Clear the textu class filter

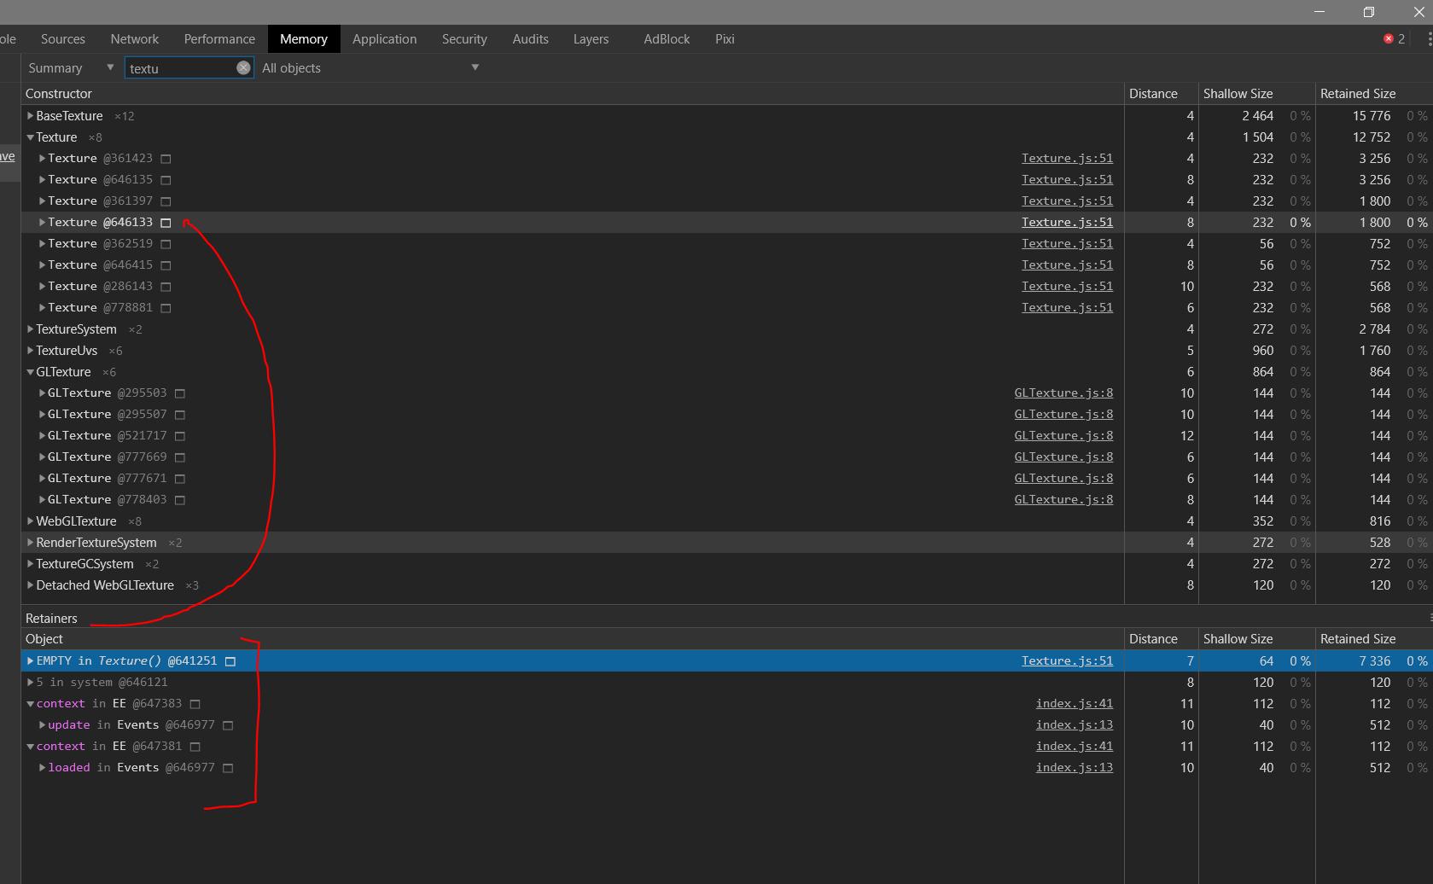(x=243, y=67)
